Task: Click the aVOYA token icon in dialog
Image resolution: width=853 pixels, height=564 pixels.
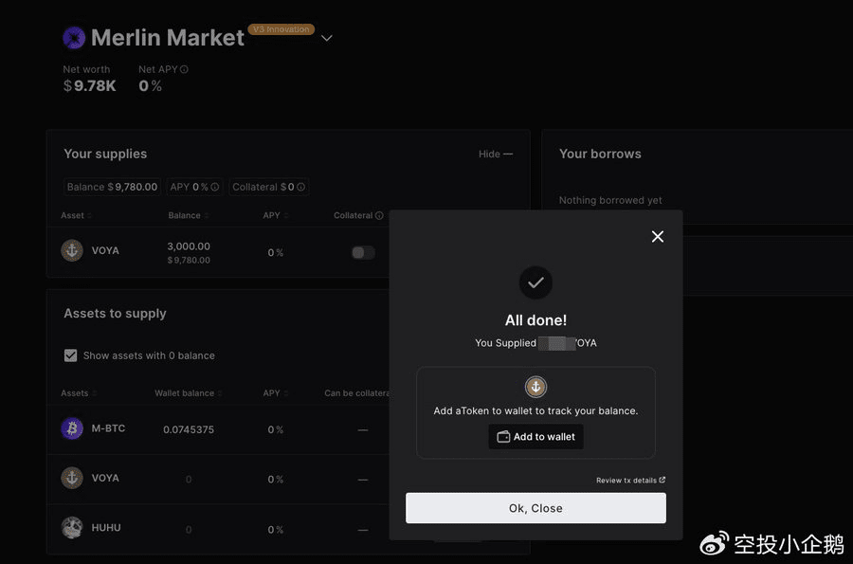Action: [535, 387]
